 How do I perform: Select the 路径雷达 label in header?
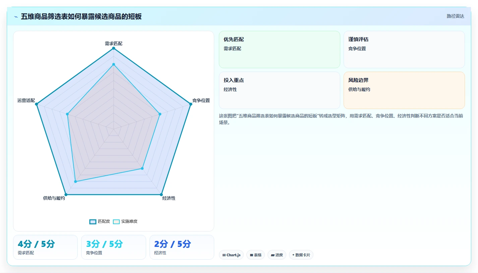[x=455, y=16]
